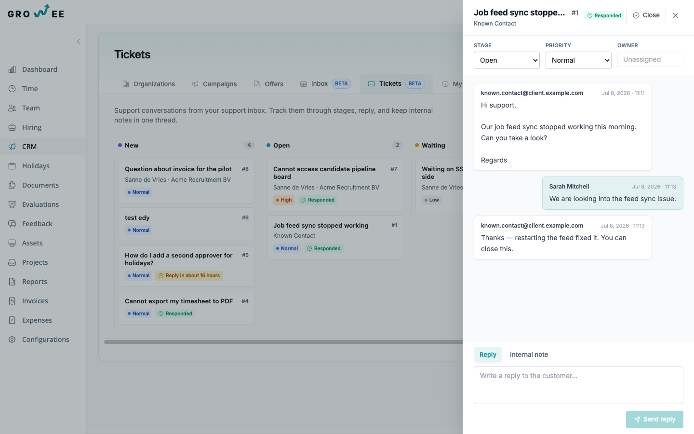694x434 pixels.
Task: Open ticket 'Cannot export my timesheet to PDF'
Action: tap(187, 308)
